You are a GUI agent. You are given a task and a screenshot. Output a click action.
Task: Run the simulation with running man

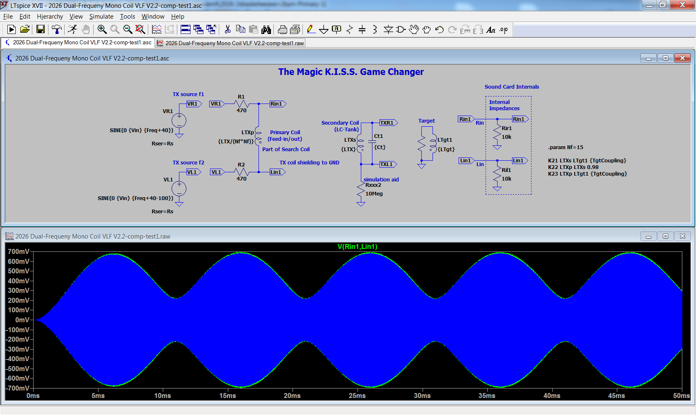(x=72, y=29)
